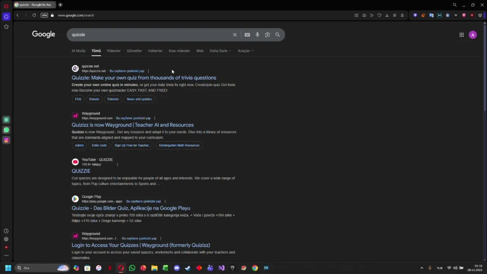Screen dimensions: 487x274
Task: Open more options for quizzie.net result
Action: [x=148, y=71]
